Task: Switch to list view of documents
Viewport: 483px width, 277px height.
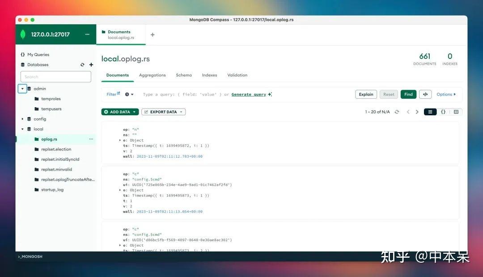Action: tap(430, 112)
